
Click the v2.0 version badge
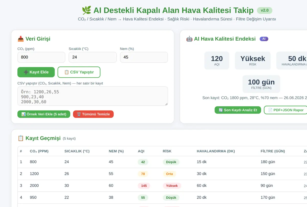(265, 10)
